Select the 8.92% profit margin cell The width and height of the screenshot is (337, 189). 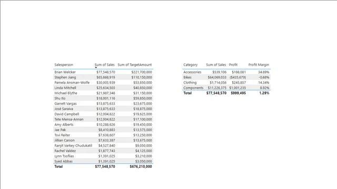(x=264, y=88)
